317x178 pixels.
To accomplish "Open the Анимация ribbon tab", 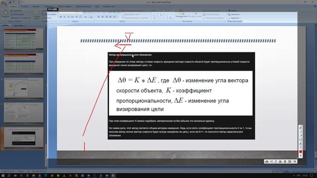I will [x=49, y=6].
